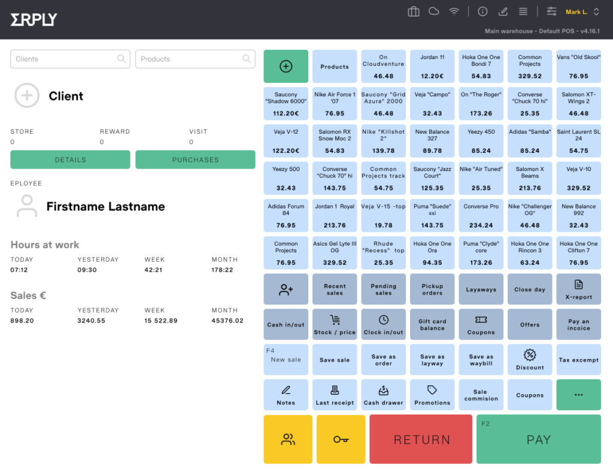Select Hoka One One Bondi 7 product
The width and height of the screenshot is (613, 472).
tap(481, 66)
